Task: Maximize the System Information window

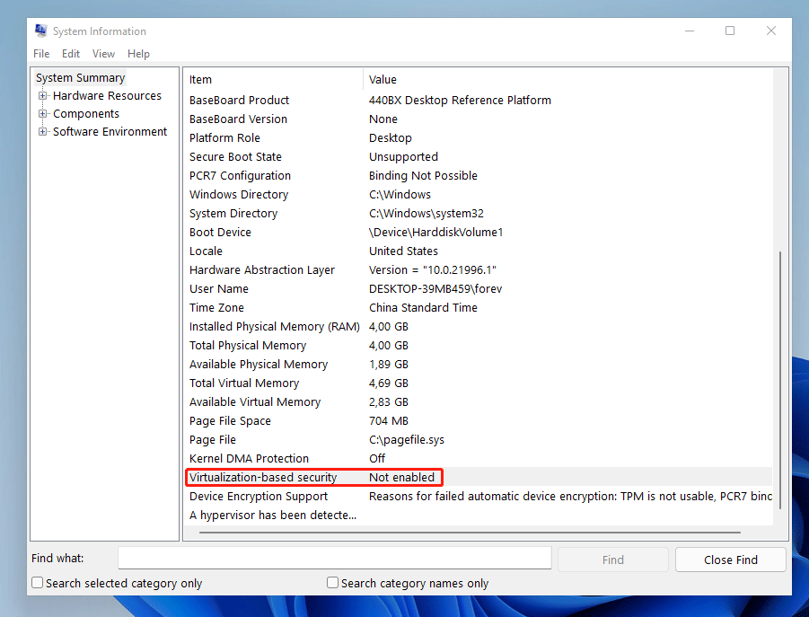Action: (x=730, y=31)
